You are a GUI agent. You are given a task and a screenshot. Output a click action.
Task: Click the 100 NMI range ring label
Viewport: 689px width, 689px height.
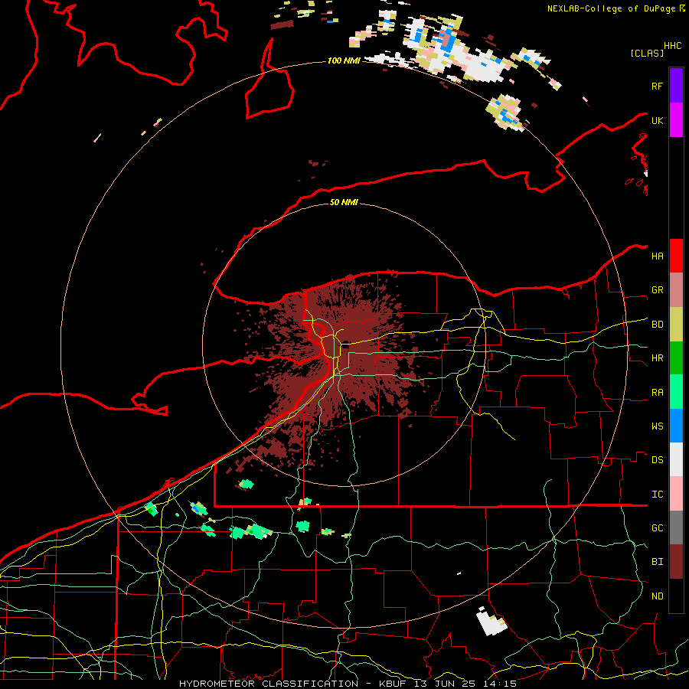(x=344, y=60)
